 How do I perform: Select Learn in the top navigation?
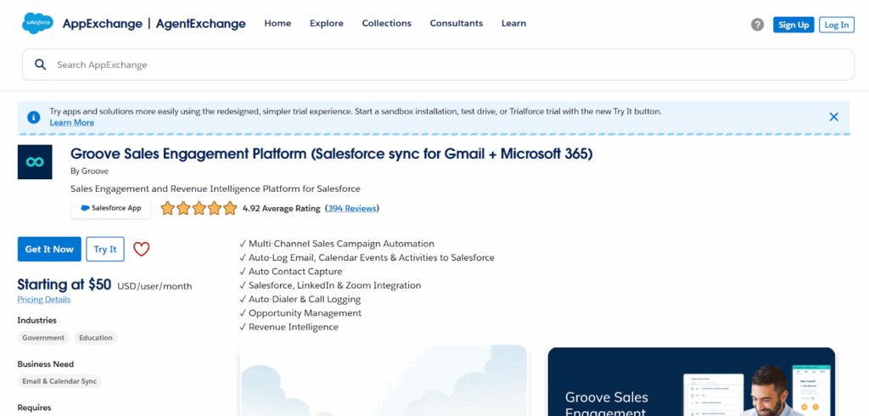click(x=513, y=23)
